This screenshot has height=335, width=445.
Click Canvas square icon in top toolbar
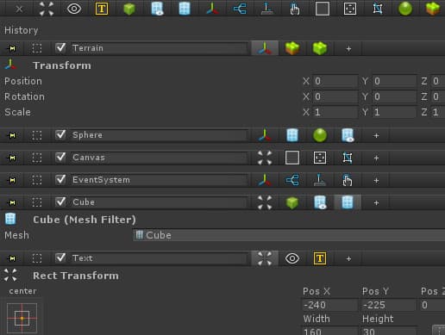pyautogui.click(x=323, y=9)
